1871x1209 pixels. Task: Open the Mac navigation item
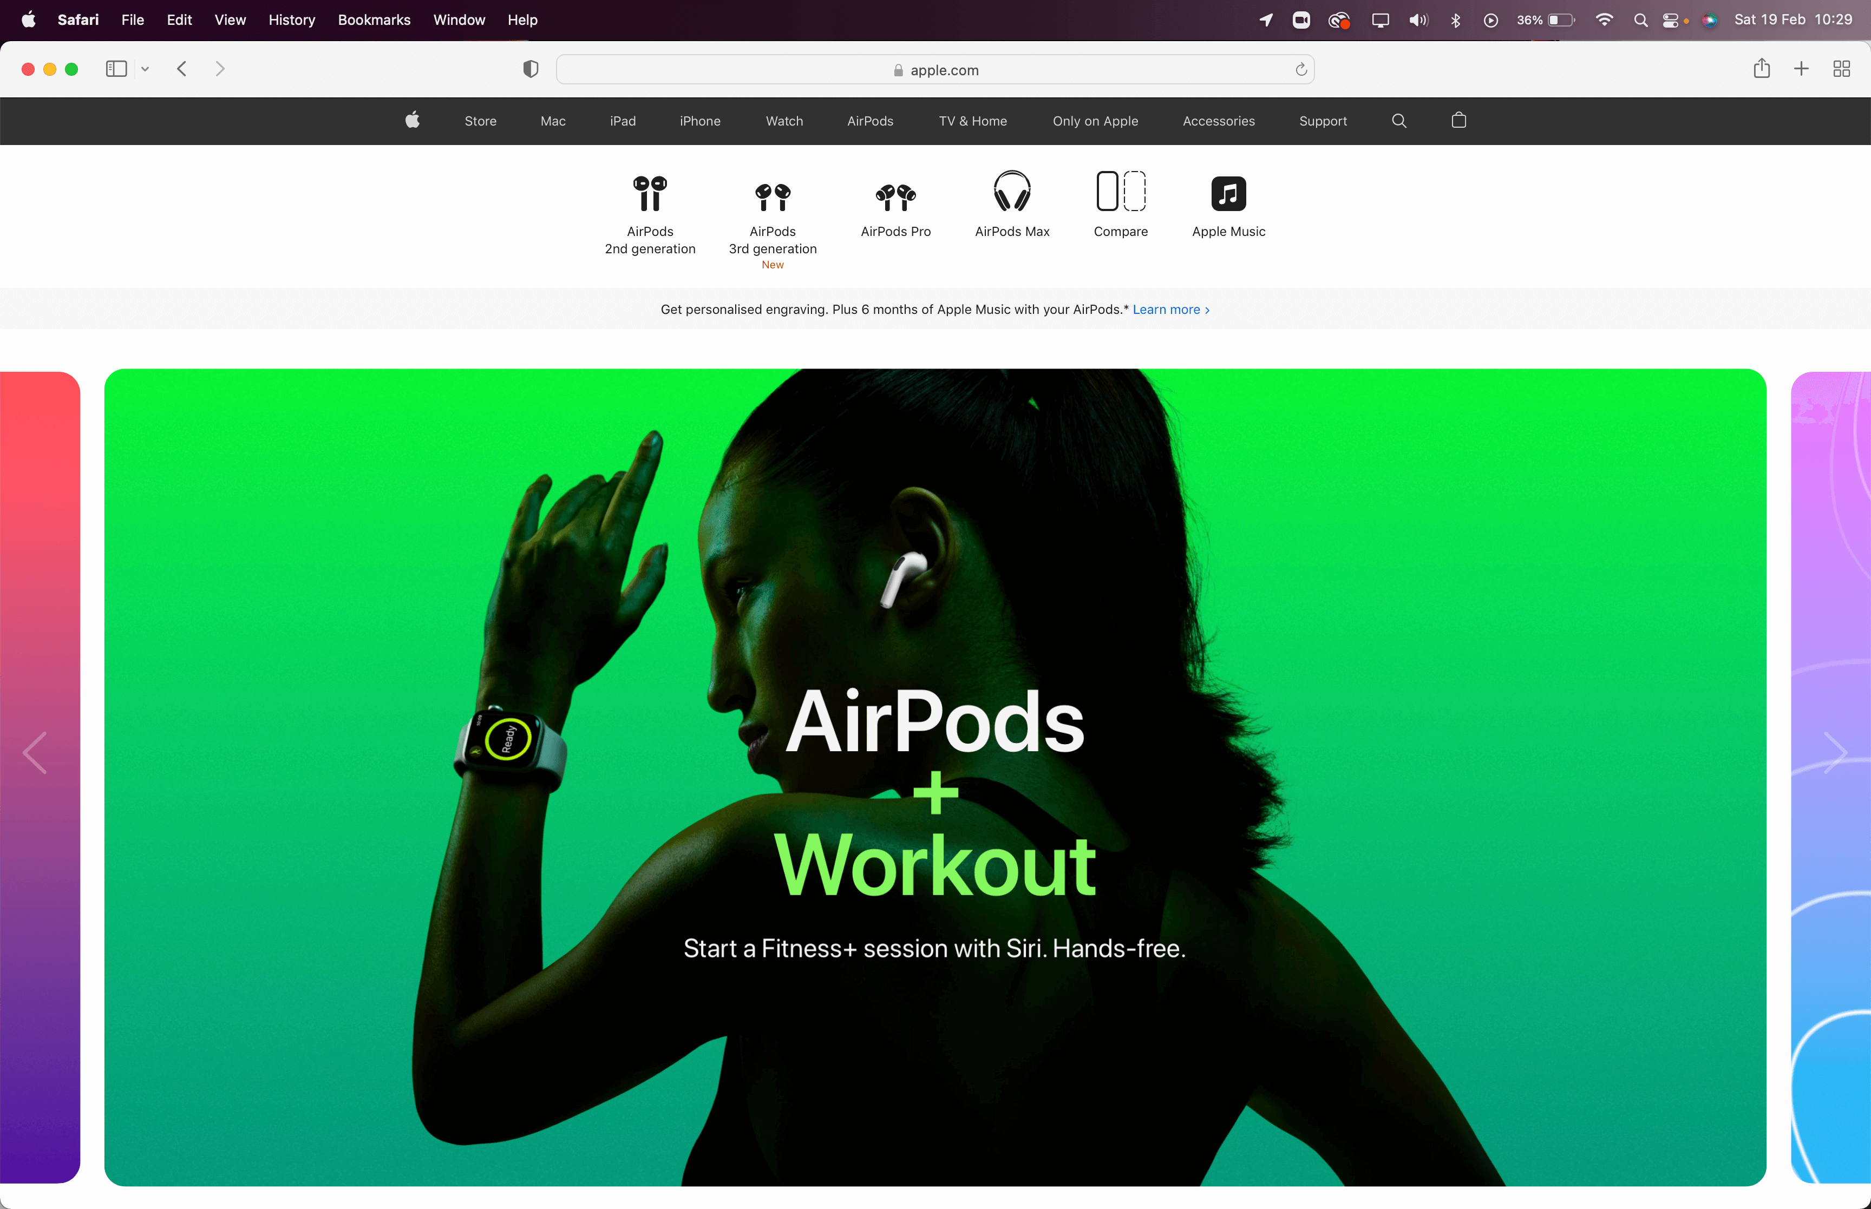pos(553,121)
